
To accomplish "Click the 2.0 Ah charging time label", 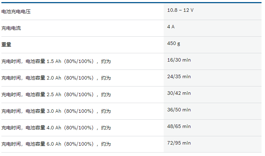I will click(56, 78).
